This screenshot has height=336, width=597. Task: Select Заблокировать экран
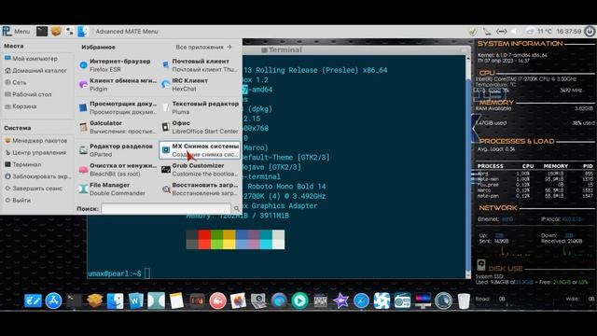pos(37,176)
